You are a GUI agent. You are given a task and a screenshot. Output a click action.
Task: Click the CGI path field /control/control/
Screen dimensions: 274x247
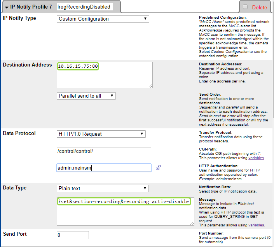(104, 151)
